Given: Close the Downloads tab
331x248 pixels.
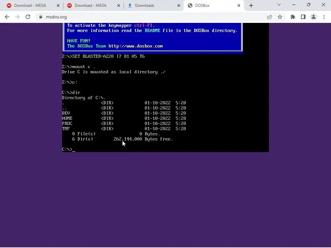Looking at the screenshot, I should pyautogui.click(x=179, y=6).
